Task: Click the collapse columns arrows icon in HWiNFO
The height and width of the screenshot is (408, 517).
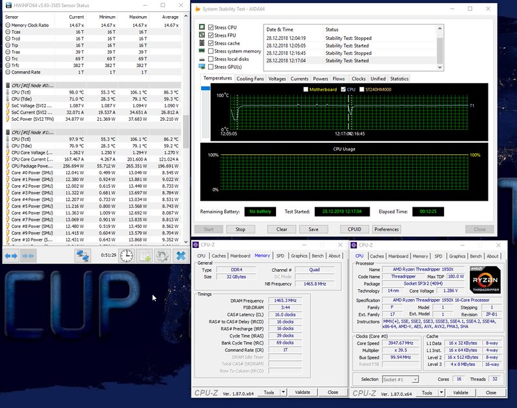Action: [28, 256]
